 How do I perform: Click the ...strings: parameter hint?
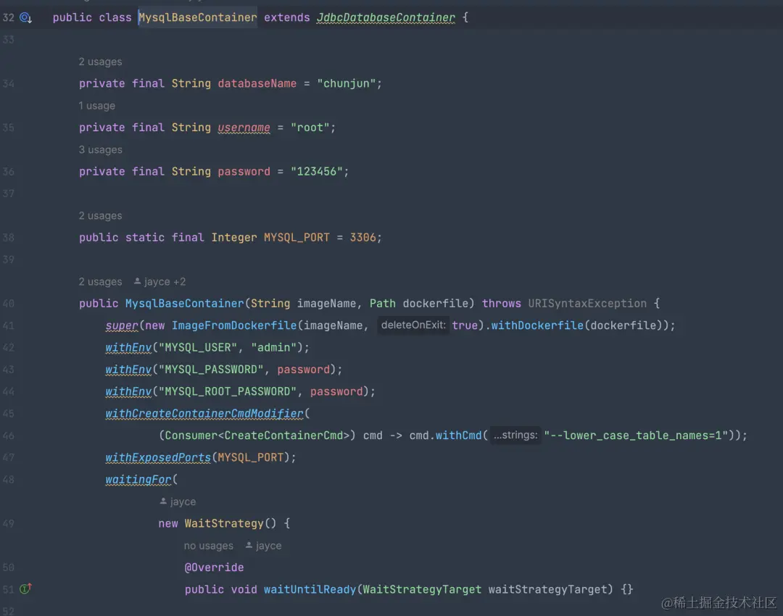click(515, 436)
